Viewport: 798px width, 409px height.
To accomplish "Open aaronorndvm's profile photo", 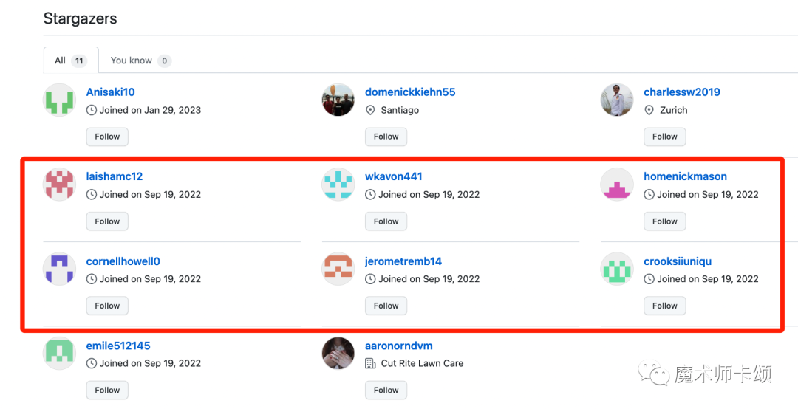I will 338,354.
